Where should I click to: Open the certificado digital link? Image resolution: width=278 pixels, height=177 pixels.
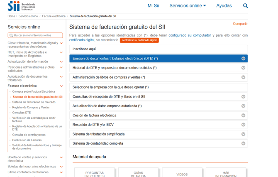tap(82, 40)
